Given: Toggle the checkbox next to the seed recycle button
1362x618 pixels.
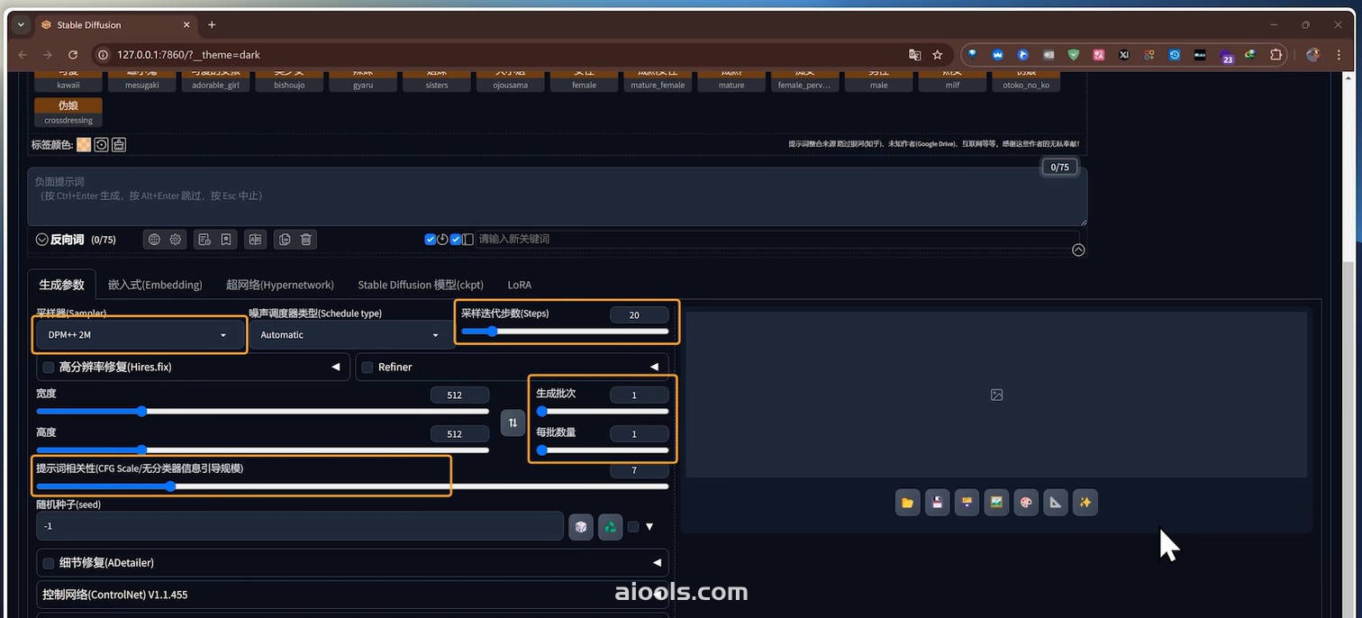Looking at the screenshot, I should (633, 527).
